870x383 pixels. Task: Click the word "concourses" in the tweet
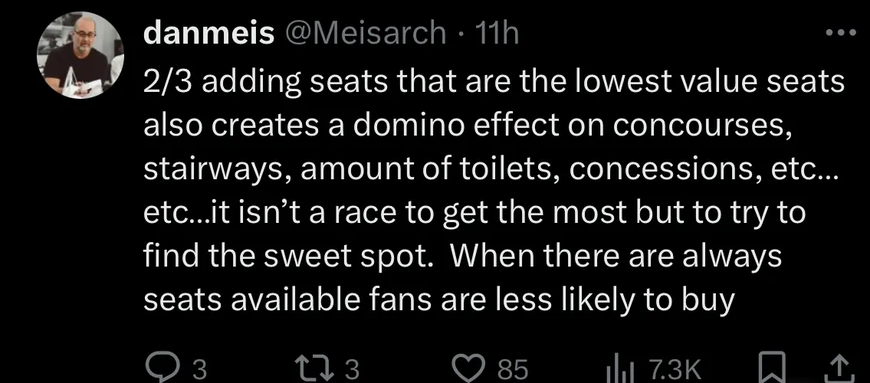pyautogui.click(x=713, y=126)
